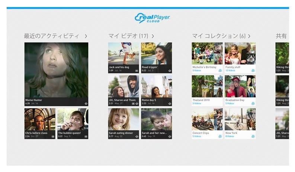Click device icon on Jill, Sharon and Thom
Image resolution: width=295 pixels, height=172 pixels.
tap(134, 104)
